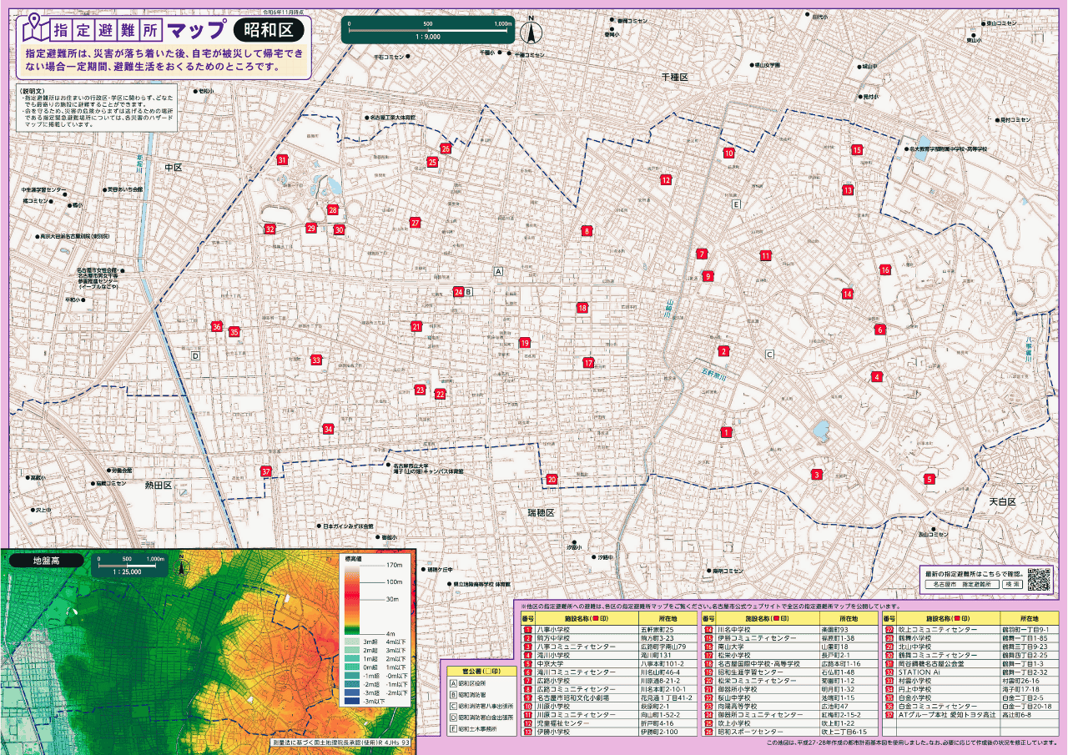Click government office marker A on the map

point(499,271)
